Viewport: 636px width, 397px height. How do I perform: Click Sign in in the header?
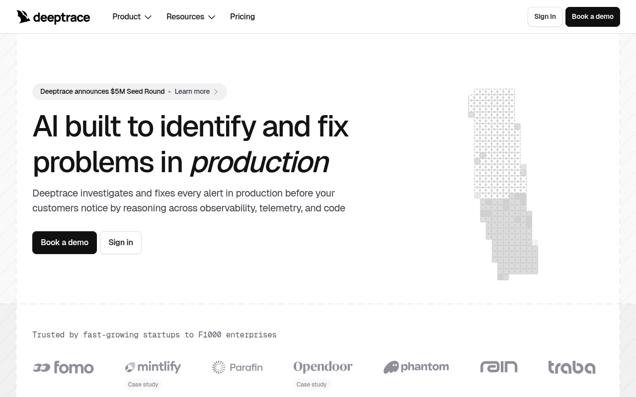coord(545,17)
